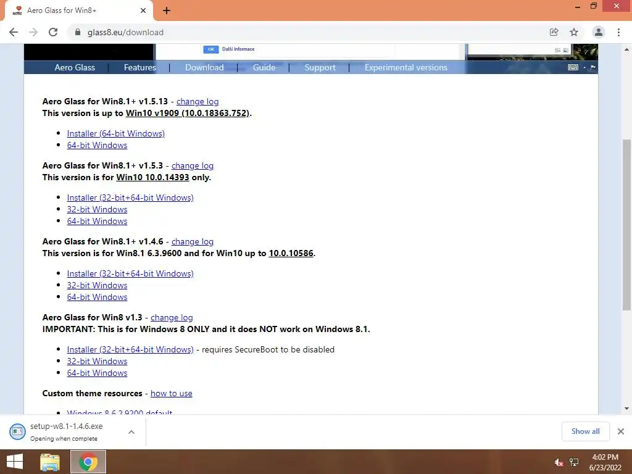Download v1.3 Installer (32-bit+64-bit Windows)
The width and height of the screenshot is (632, 474).
pyautogui.click(x=130, y=349)
